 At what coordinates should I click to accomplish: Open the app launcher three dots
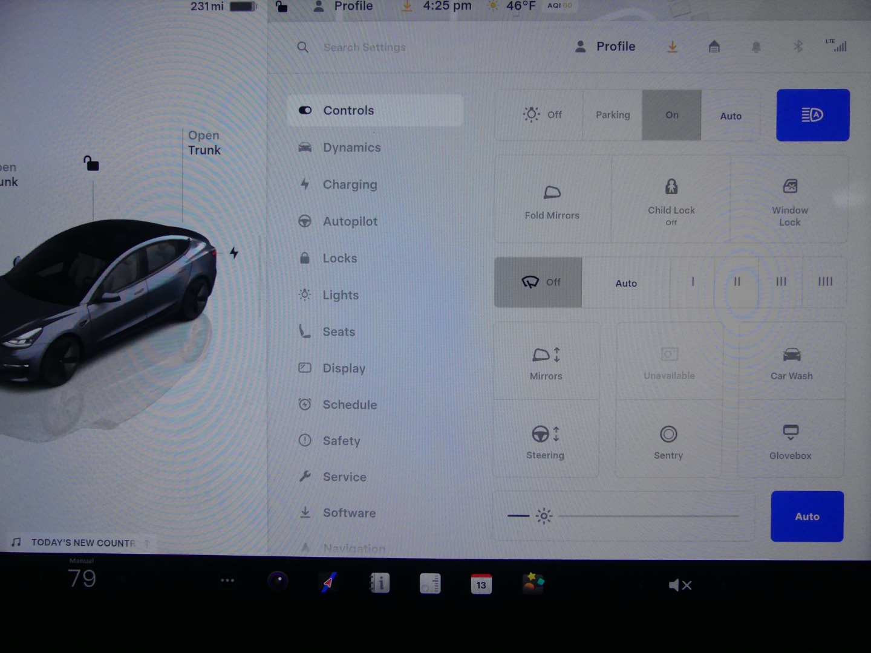point(227,580)
